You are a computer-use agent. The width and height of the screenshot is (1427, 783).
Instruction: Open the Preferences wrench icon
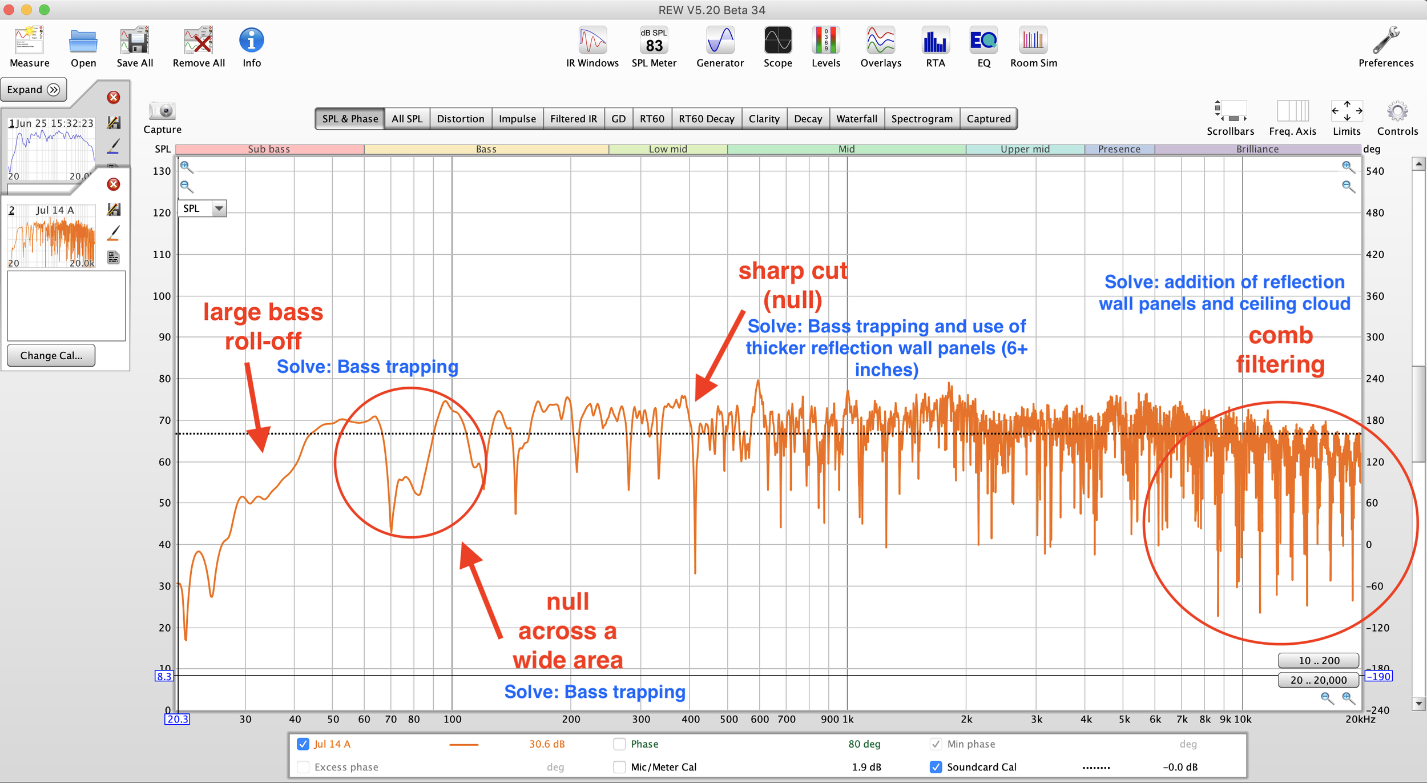[x=1385, y=41]
